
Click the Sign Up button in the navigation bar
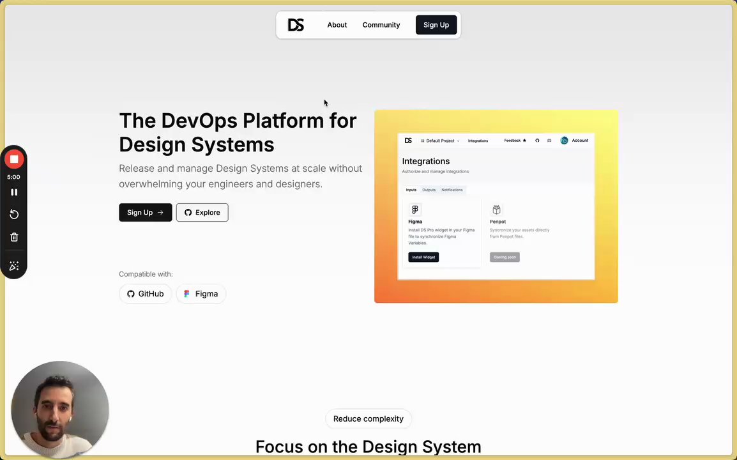tap(436, 25)
